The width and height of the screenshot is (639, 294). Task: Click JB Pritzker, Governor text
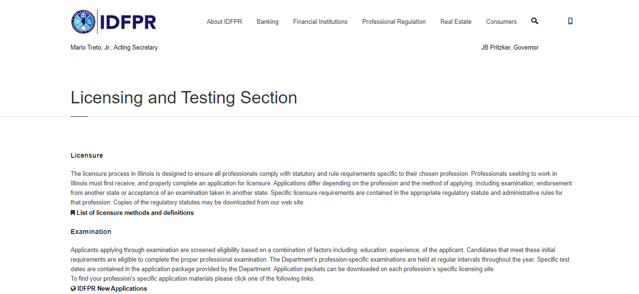coord(510,47)
